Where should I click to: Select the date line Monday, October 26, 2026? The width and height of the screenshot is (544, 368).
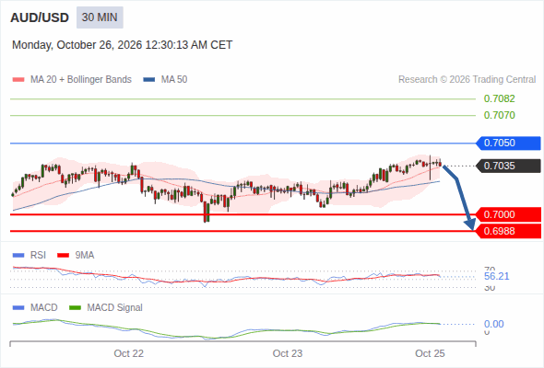tap(122, 45)
